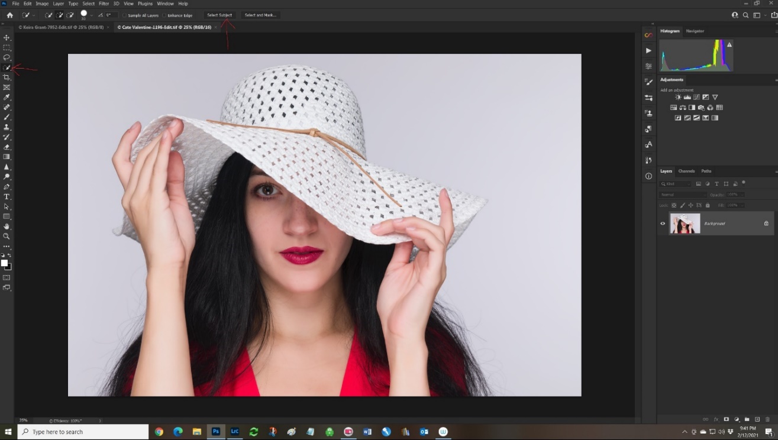Switch to the Channels tab

pos(686,171)
